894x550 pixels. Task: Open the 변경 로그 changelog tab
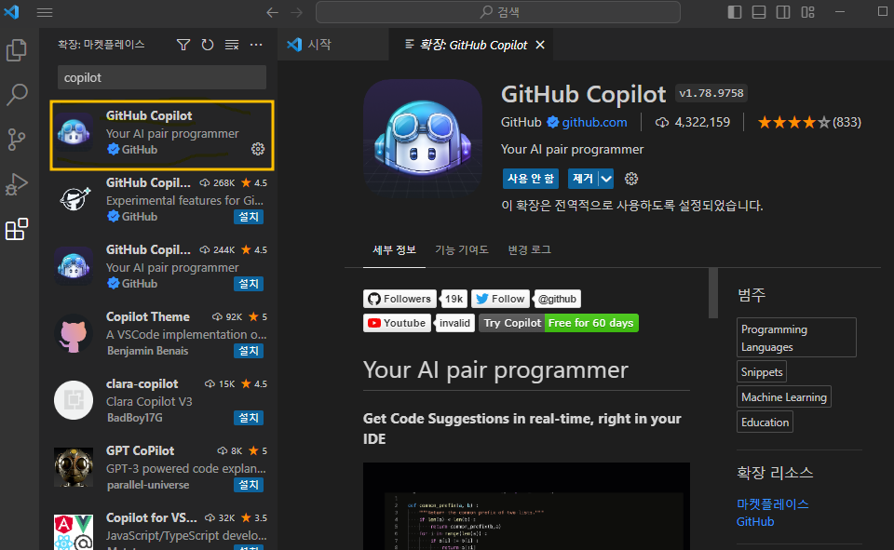point(529,249)
